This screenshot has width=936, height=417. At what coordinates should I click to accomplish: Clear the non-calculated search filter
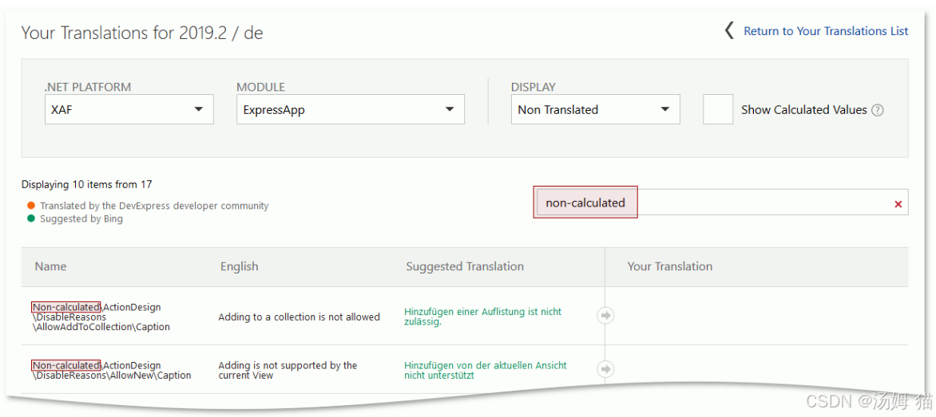[x=898, y=204]
